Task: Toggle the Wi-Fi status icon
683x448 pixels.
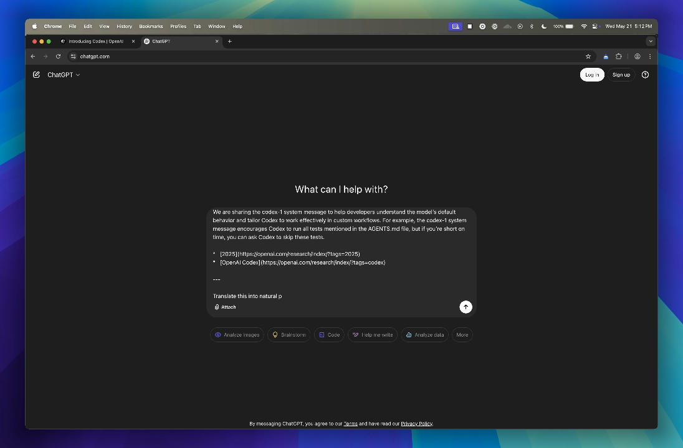Action: [x=584, y=26]
